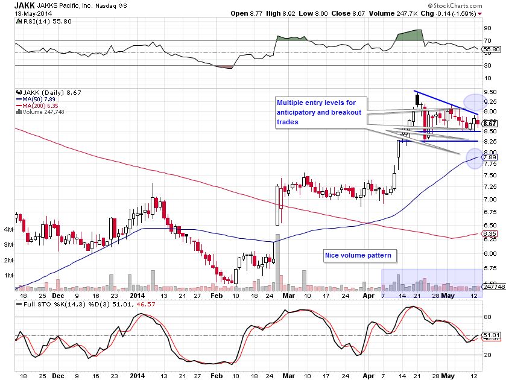Click the RSI 30 oversold level label
Viewport: 506px width, 380px height.
[487, 66]
